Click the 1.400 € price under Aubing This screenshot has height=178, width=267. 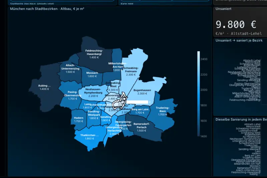click(x=44, y=89)
